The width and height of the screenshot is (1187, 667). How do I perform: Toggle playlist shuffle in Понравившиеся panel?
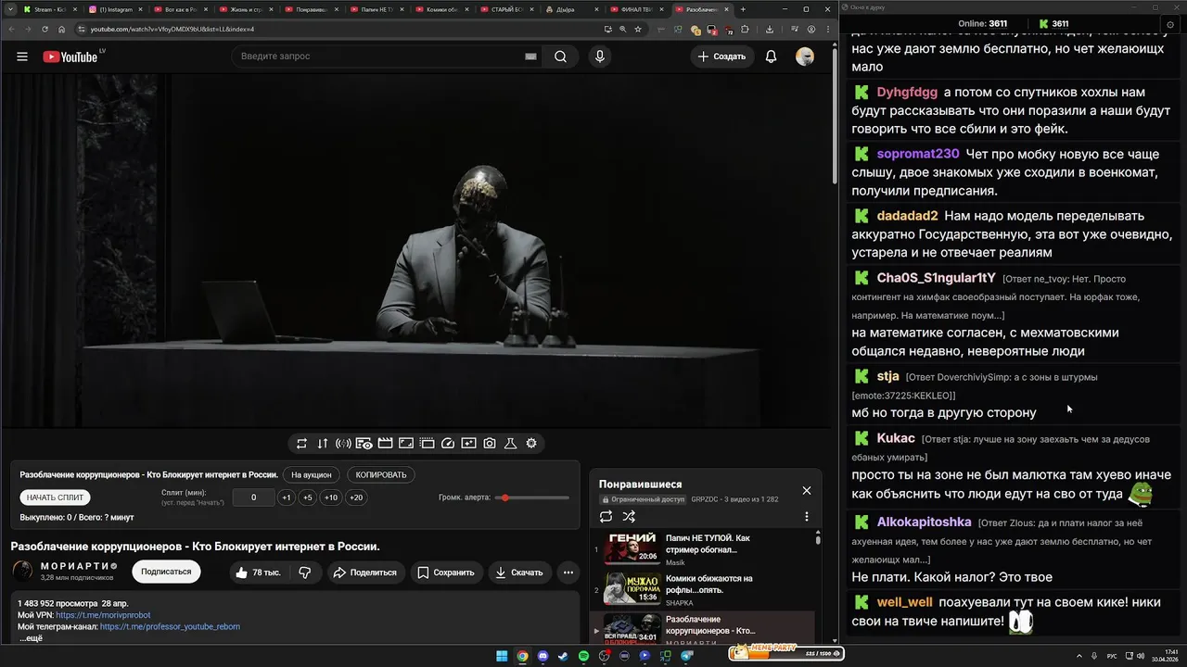point(629,517)
